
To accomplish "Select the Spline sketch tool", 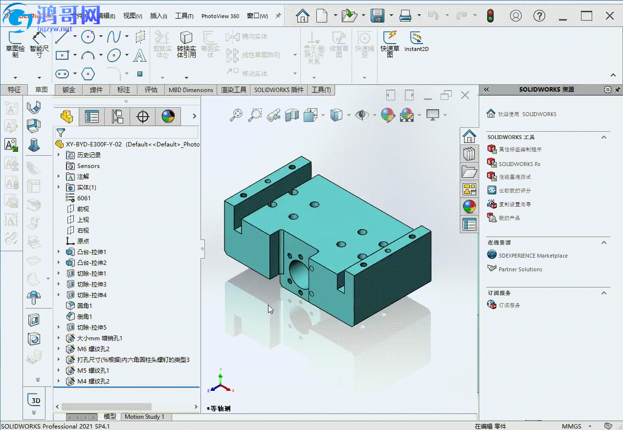I will [114, 36].
